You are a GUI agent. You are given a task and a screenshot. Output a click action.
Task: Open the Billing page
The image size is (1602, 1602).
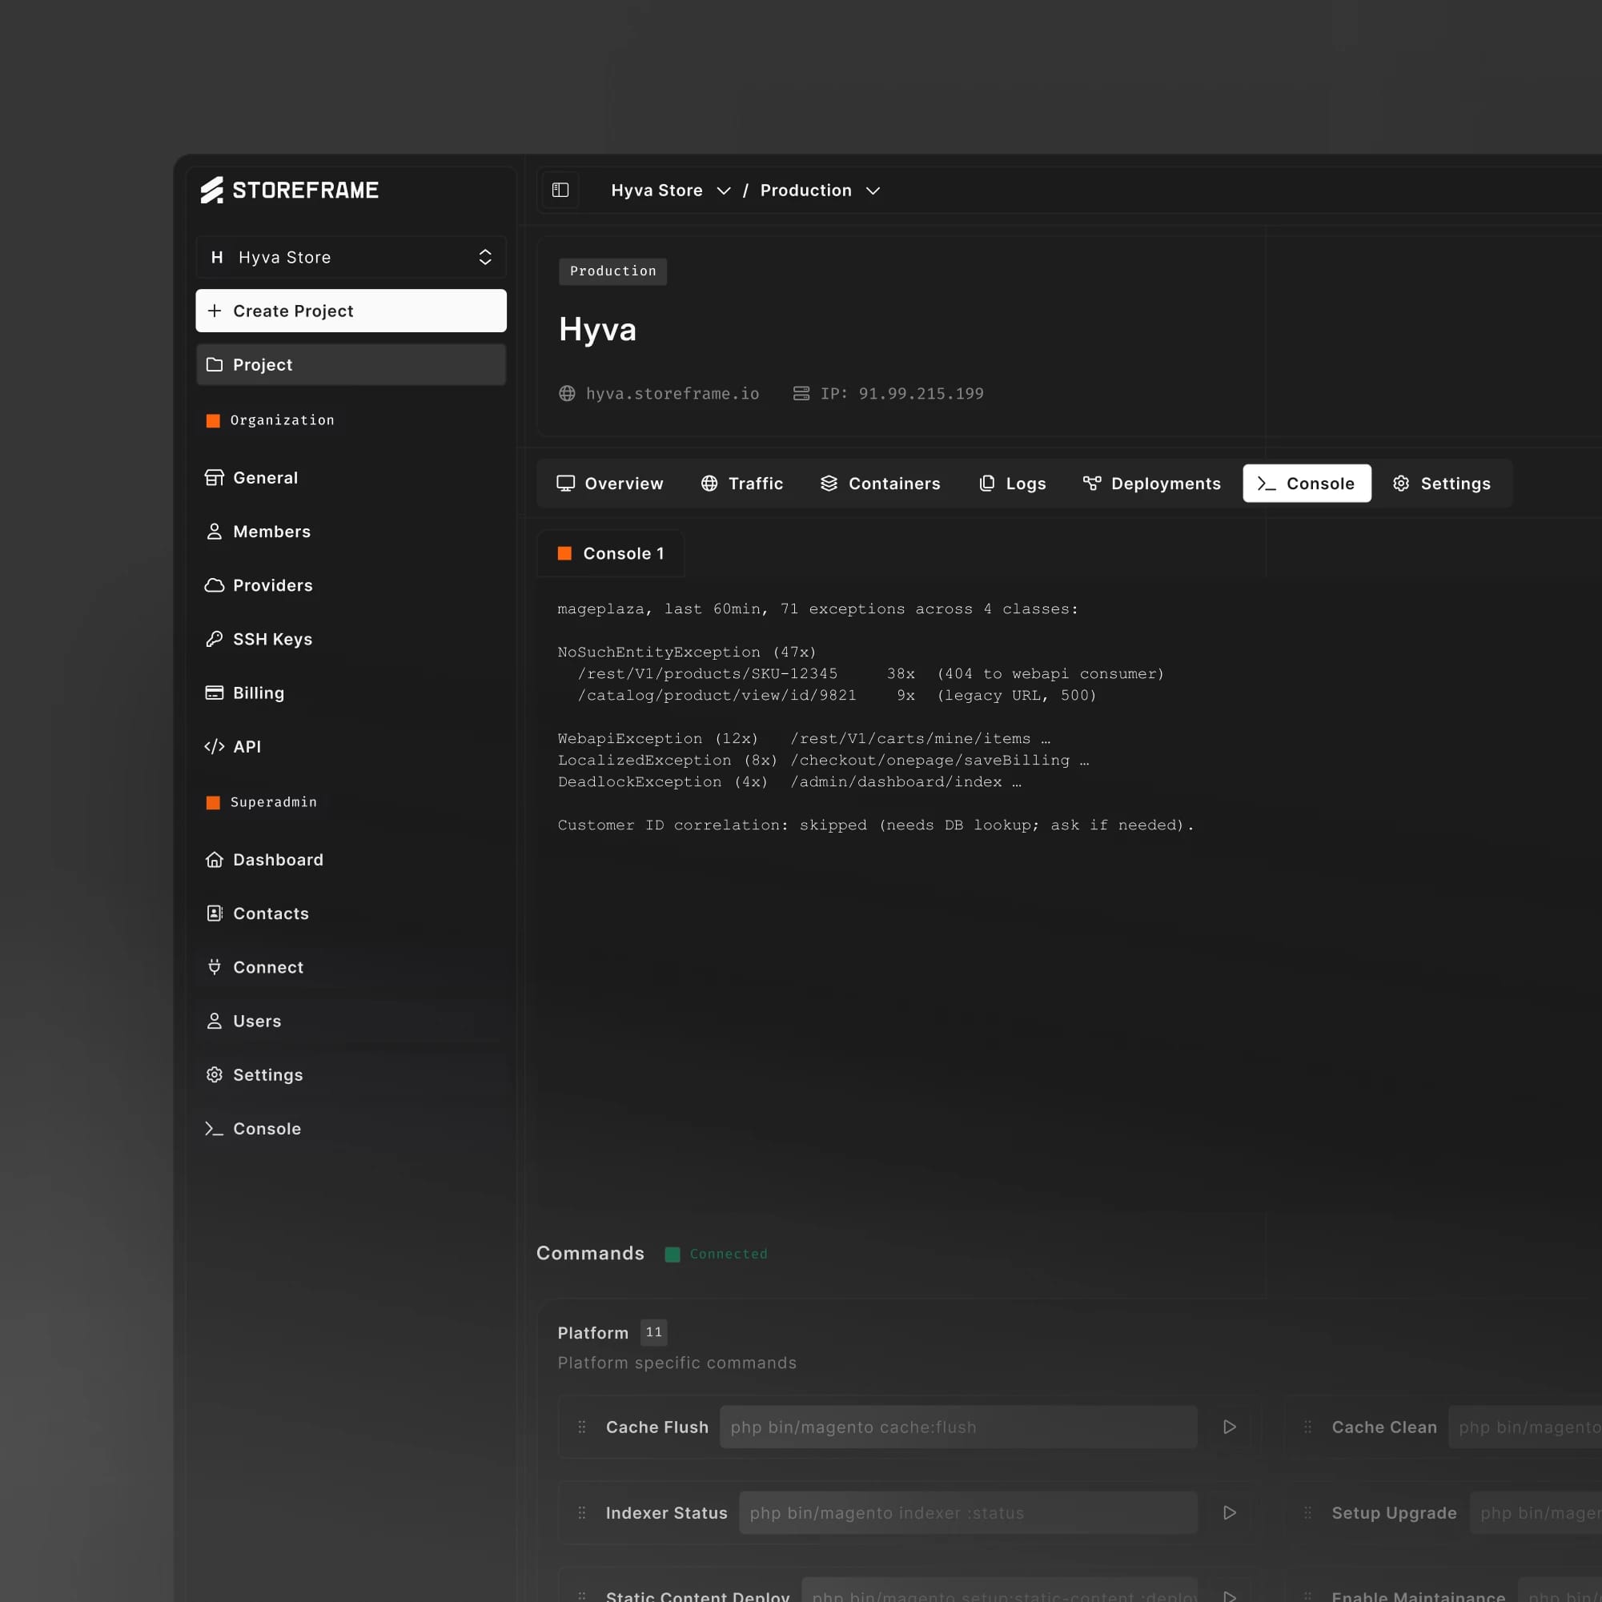(x=243, y=693)
